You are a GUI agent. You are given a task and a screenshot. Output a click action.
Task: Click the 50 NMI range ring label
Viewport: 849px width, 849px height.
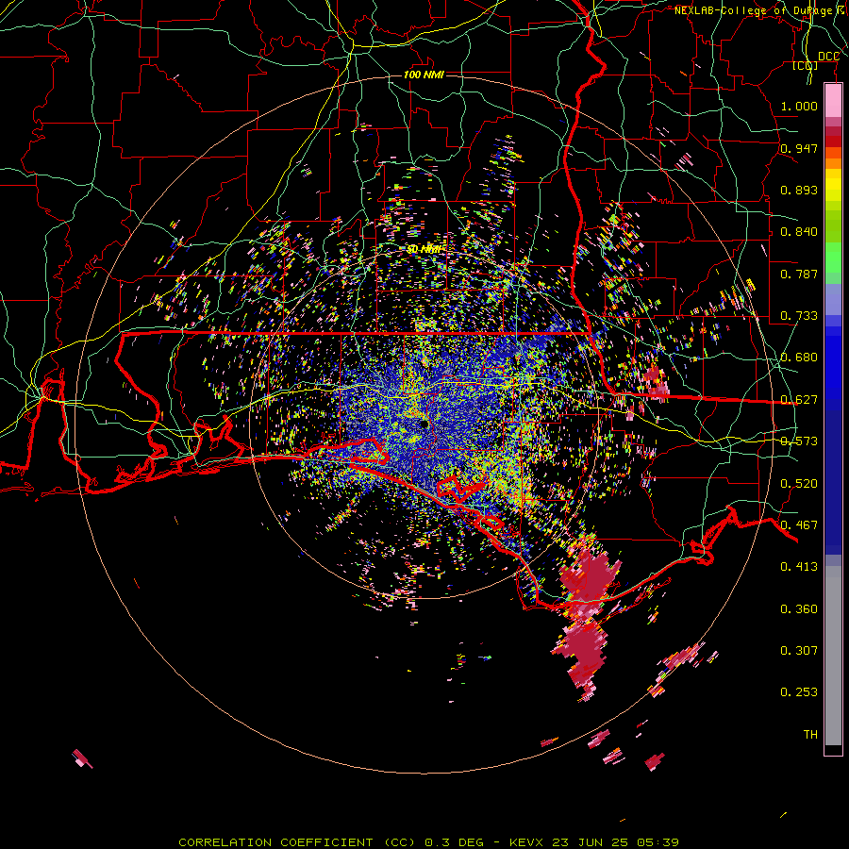424,249
